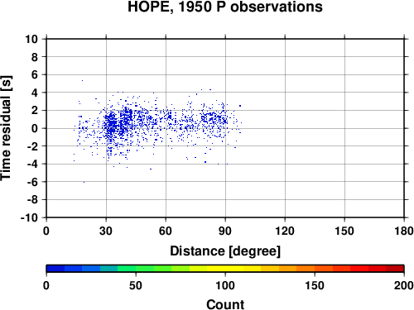Screen dimensions: 414x310
Task: Click the x-axis tick label 90
Action: [225, 231]
